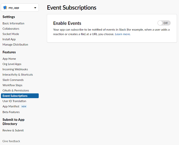Click the NEW badge beside App Manifest
This screenshot has height=145, width=179.
(24, 106)
